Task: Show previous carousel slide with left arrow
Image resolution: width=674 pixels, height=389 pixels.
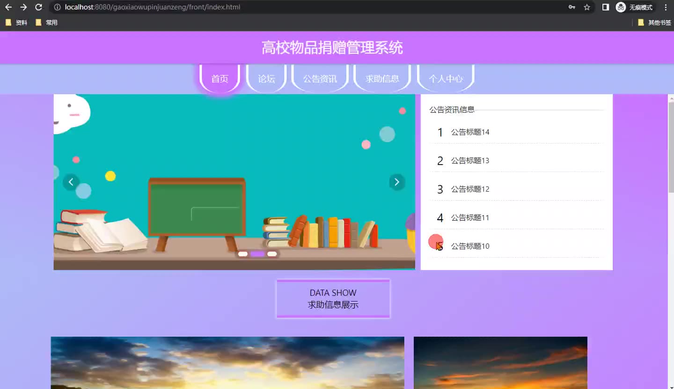Action: (x=71, y=182)
